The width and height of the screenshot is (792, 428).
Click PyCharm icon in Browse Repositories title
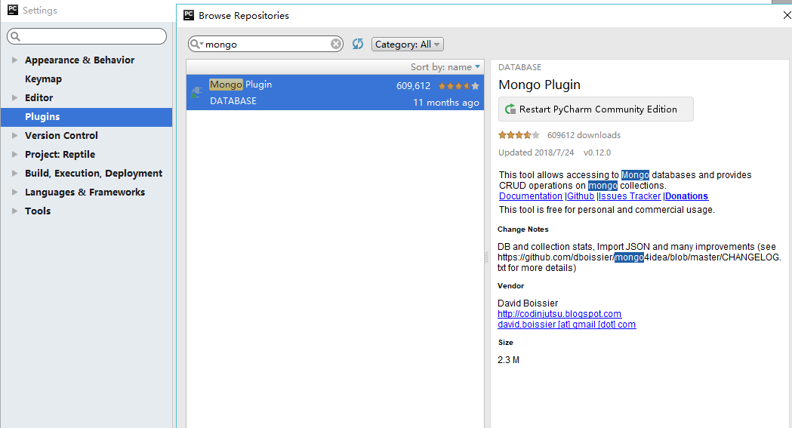point(189,15)
